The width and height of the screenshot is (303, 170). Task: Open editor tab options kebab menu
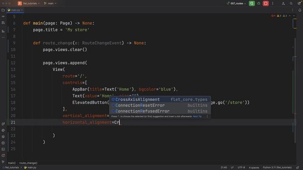coord(293,10)
